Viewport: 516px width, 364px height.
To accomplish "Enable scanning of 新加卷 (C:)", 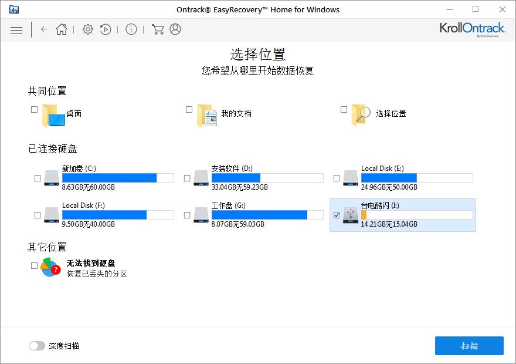I will 36,178.
